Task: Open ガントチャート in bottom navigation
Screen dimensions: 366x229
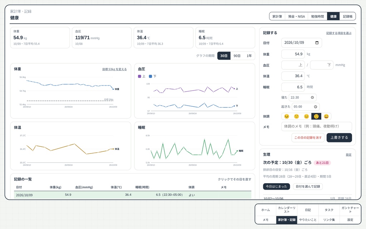Action: [350, 210]
